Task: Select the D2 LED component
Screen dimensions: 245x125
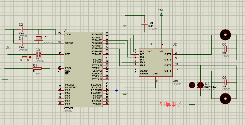Action: point(200,85)
